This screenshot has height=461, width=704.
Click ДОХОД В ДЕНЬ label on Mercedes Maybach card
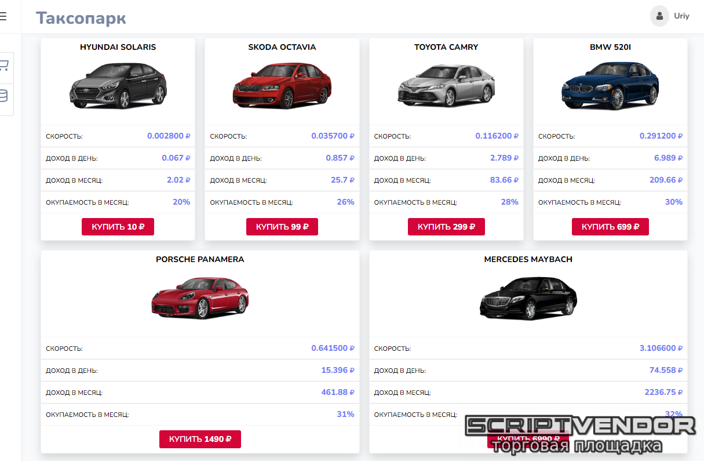[x=400, y=371]
